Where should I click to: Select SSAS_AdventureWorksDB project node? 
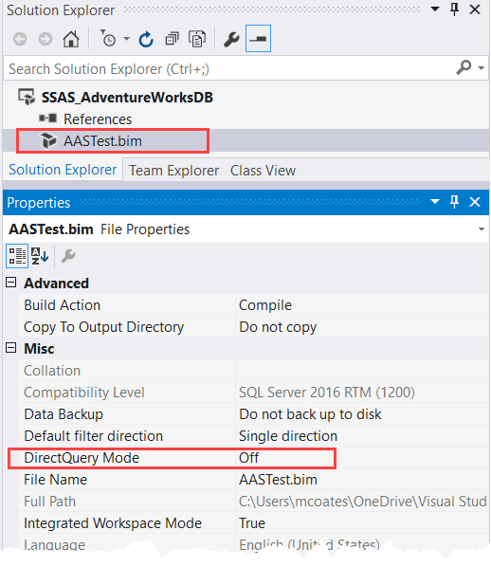[x=127, y=98]
